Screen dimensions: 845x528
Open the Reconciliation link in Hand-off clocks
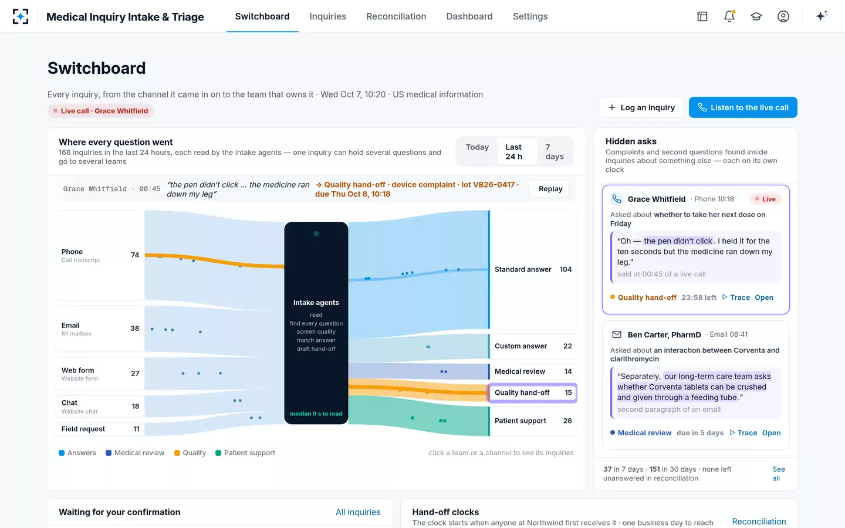coord(759,522)
